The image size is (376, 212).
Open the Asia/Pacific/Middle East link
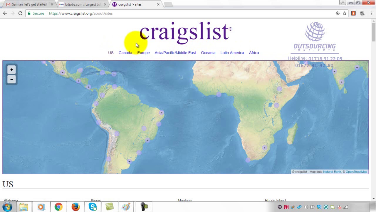(x=175, y=53)
